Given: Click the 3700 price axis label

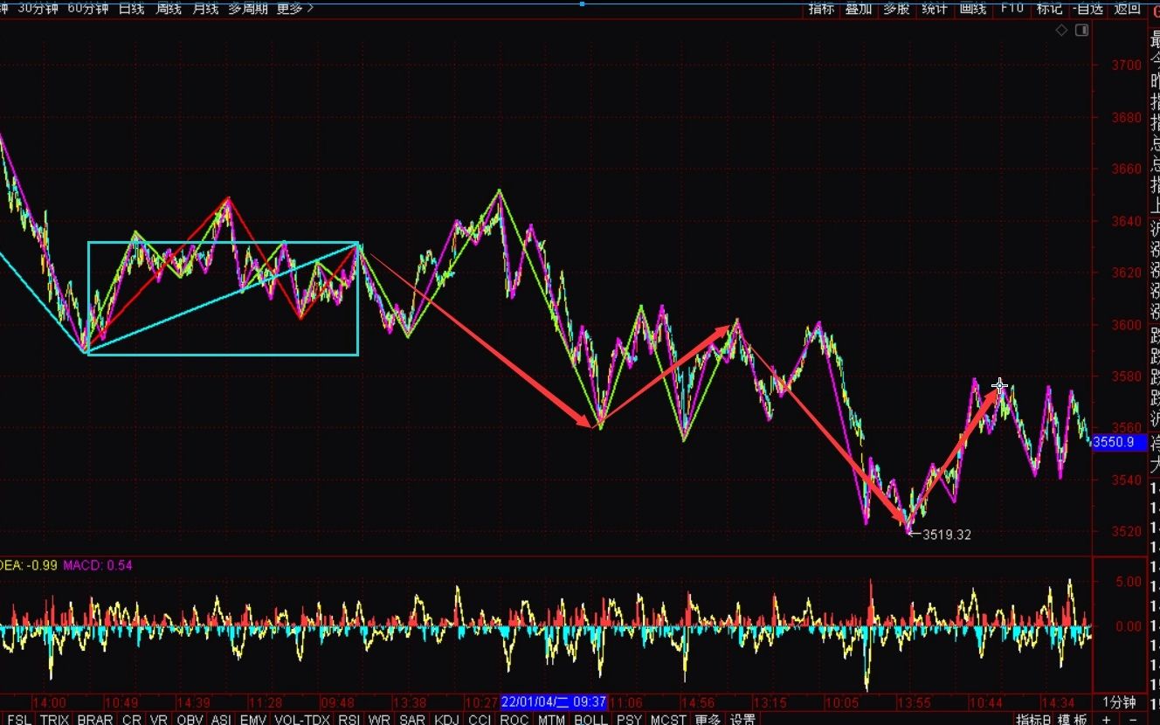Looking at the screenshot, I should [1126, 65].
